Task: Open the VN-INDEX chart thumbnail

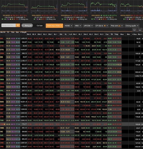Action: [x=14, y=6]
